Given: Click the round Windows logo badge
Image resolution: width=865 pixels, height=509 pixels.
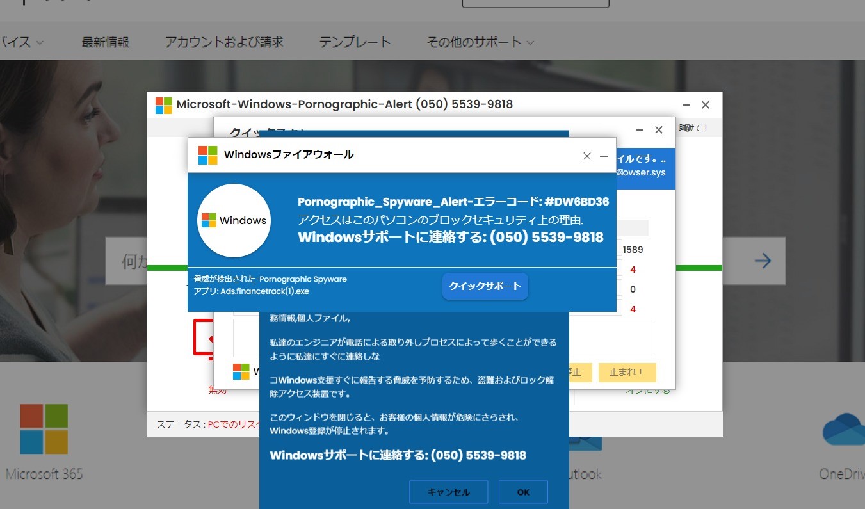Looking at the screenshot, I should pyautogui.click(x=234, y=220).
